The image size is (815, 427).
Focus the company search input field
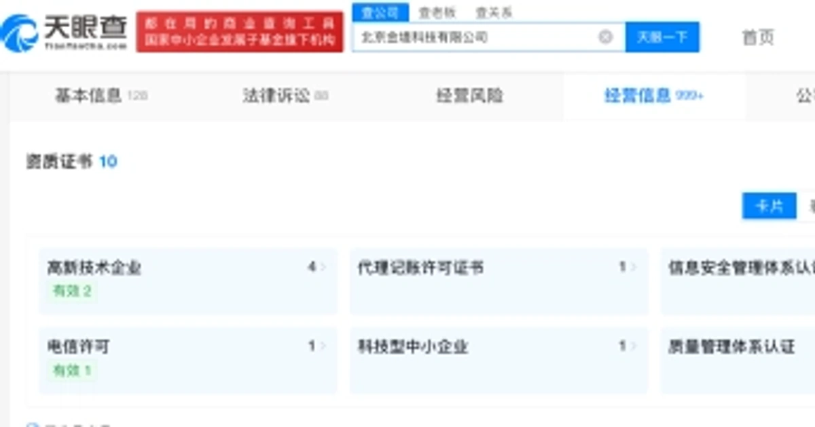488,37
